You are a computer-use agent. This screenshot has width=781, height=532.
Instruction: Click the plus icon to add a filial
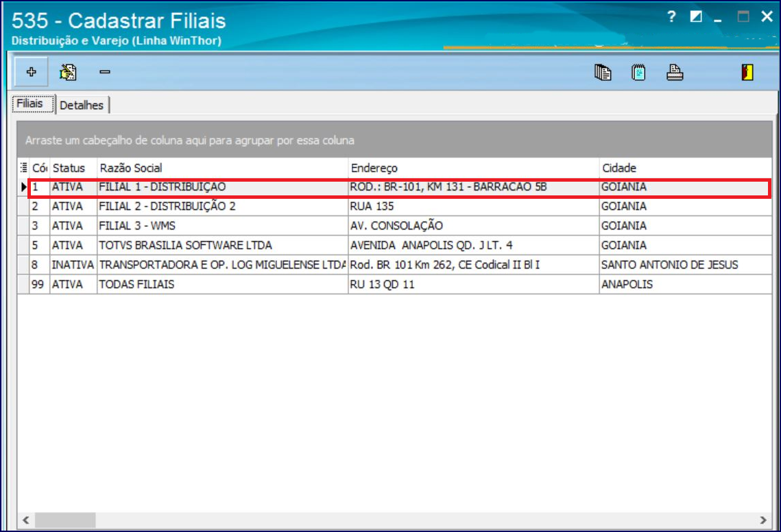(32, 72)
